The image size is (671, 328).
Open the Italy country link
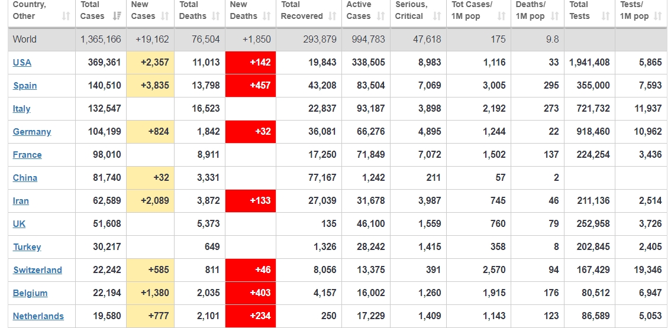[21, 109]
